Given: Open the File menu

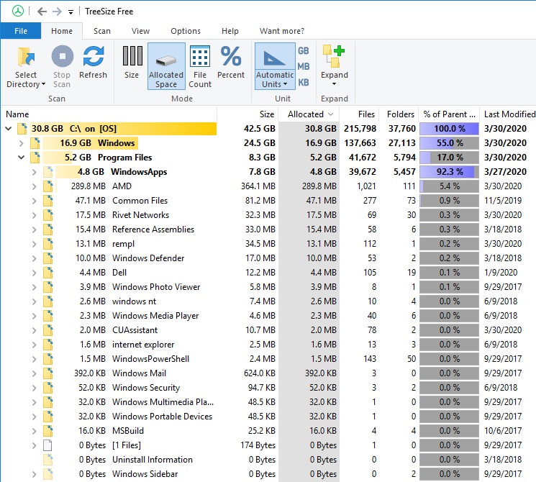Looking at the screenshot, I should click(21, 31).
